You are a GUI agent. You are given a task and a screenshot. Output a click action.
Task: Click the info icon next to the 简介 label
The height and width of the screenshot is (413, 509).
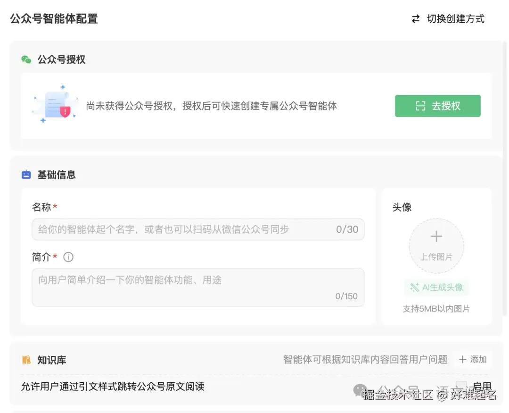(x=68, y=257)
